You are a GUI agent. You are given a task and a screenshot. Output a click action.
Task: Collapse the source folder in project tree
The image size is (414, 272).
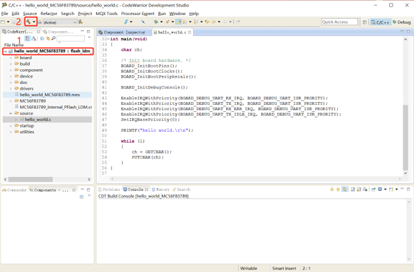pos(11,113)
